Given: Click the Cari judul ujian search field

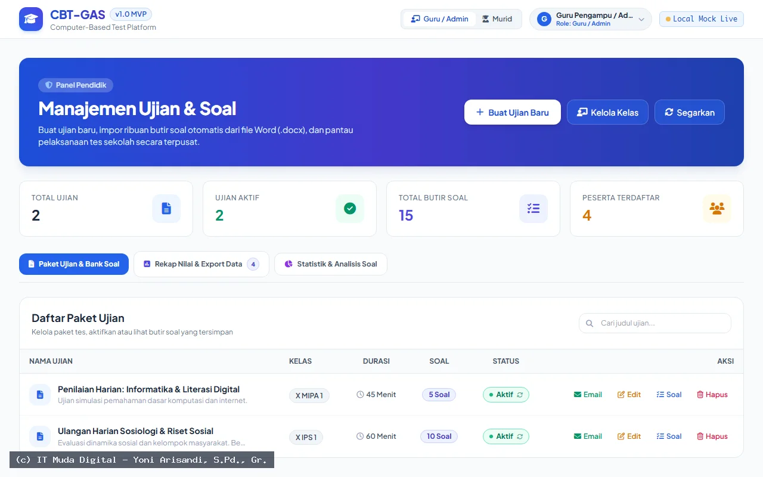Looking at the screenshot, I should click(655, 323).
